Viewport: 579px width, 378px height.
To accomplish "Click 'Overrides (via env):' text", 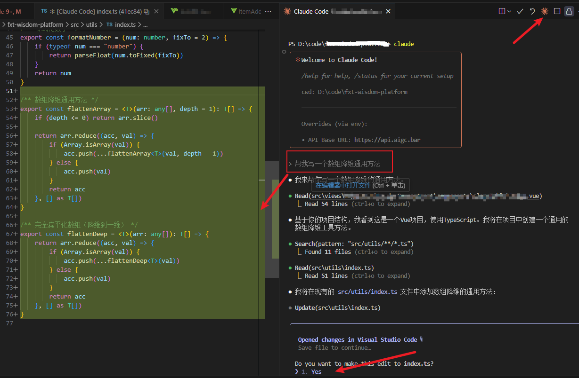I will (334, 124).
